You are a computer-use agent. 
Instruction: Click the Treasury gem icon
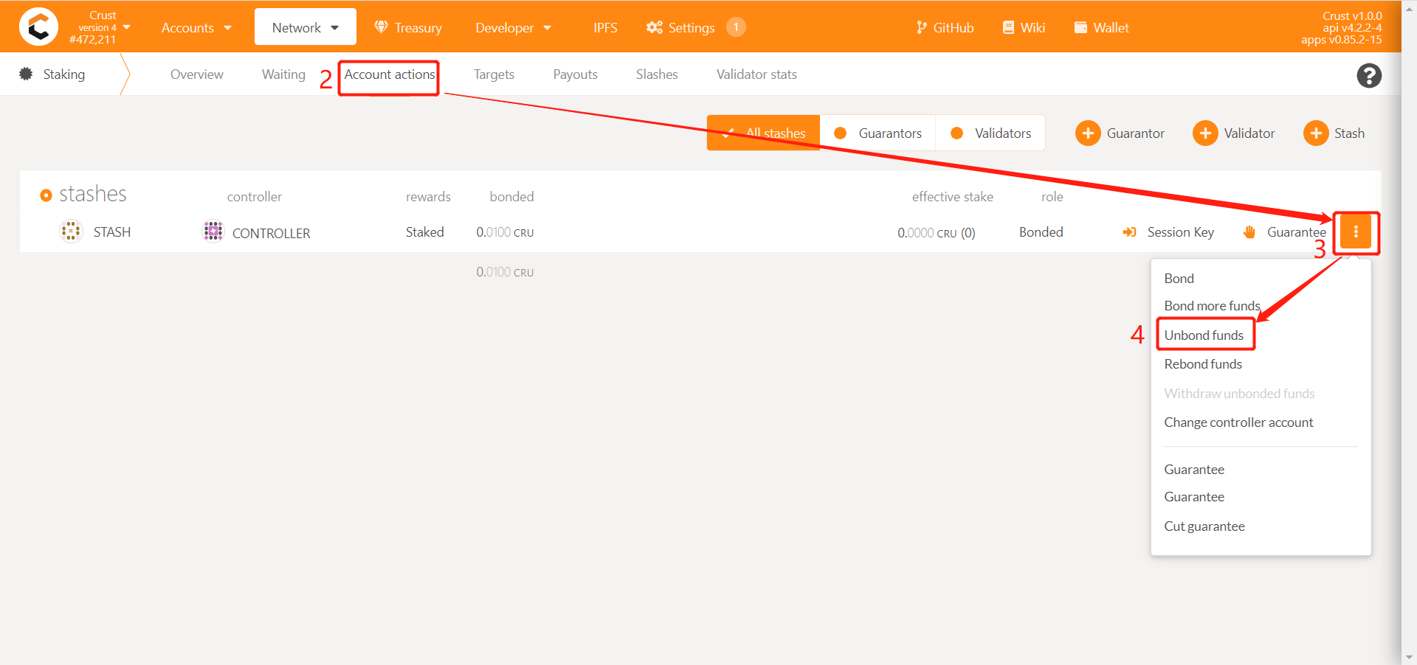point(381,27)
